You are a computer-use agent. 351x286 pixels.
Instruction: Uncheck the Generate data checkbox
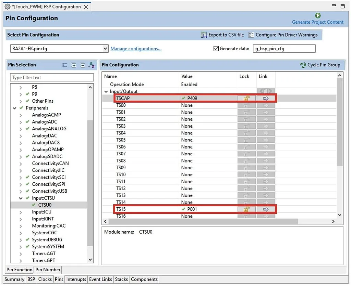pos(216,48)
